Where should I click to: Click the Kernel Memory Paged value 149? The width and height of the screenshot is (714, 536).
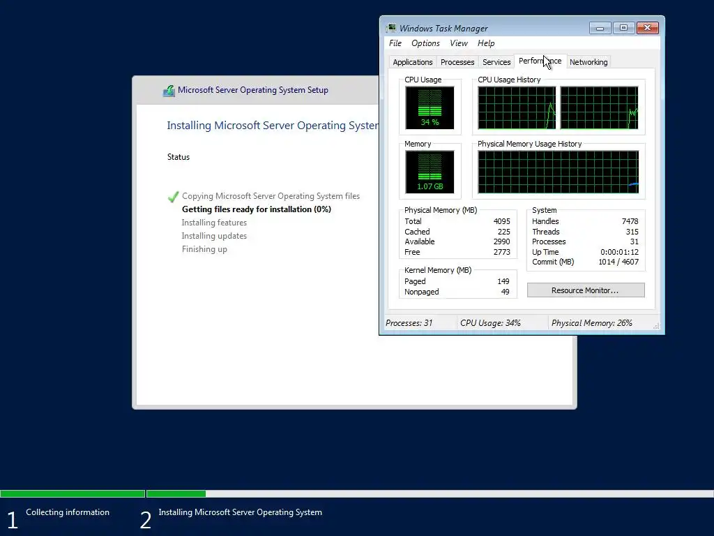point(503,281)
